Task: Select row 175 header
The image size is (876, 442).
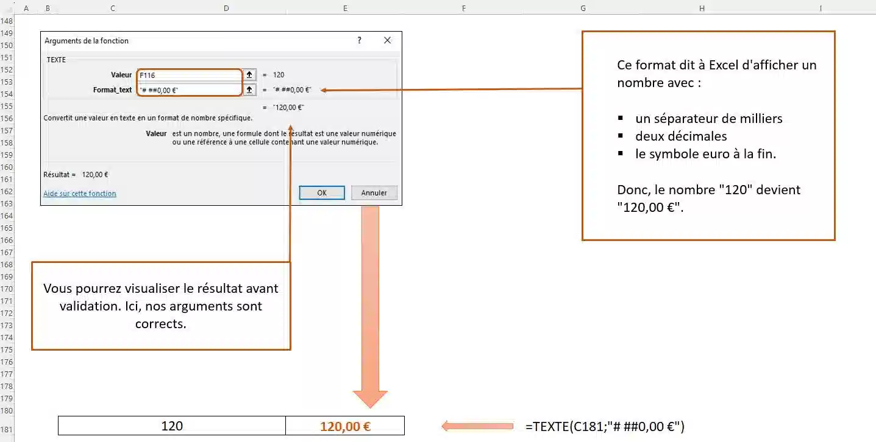Action: [x=7, y=350]
